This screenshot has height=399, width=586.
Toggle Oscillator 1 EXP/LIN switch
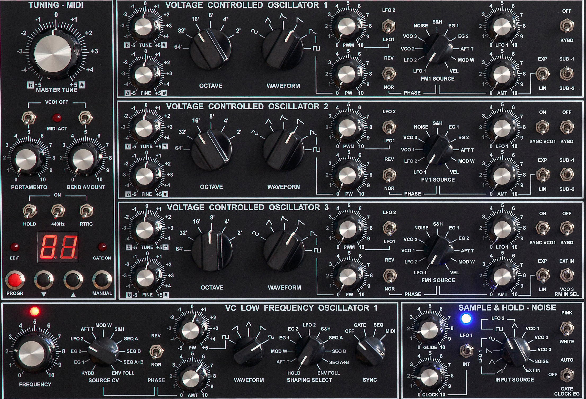coord(542,74)
